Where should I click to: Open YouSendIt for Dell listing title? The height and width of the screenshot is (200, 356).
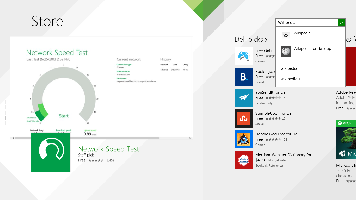coord(271,92)
